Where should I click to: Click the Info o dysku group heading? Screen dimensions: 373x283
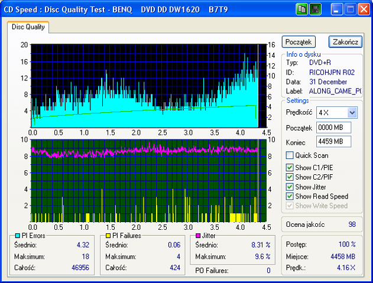(x=303, y=54)
